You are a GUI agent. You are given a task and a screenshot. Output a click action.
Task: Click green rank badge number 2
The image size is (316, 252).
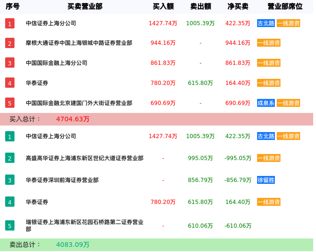10,158
